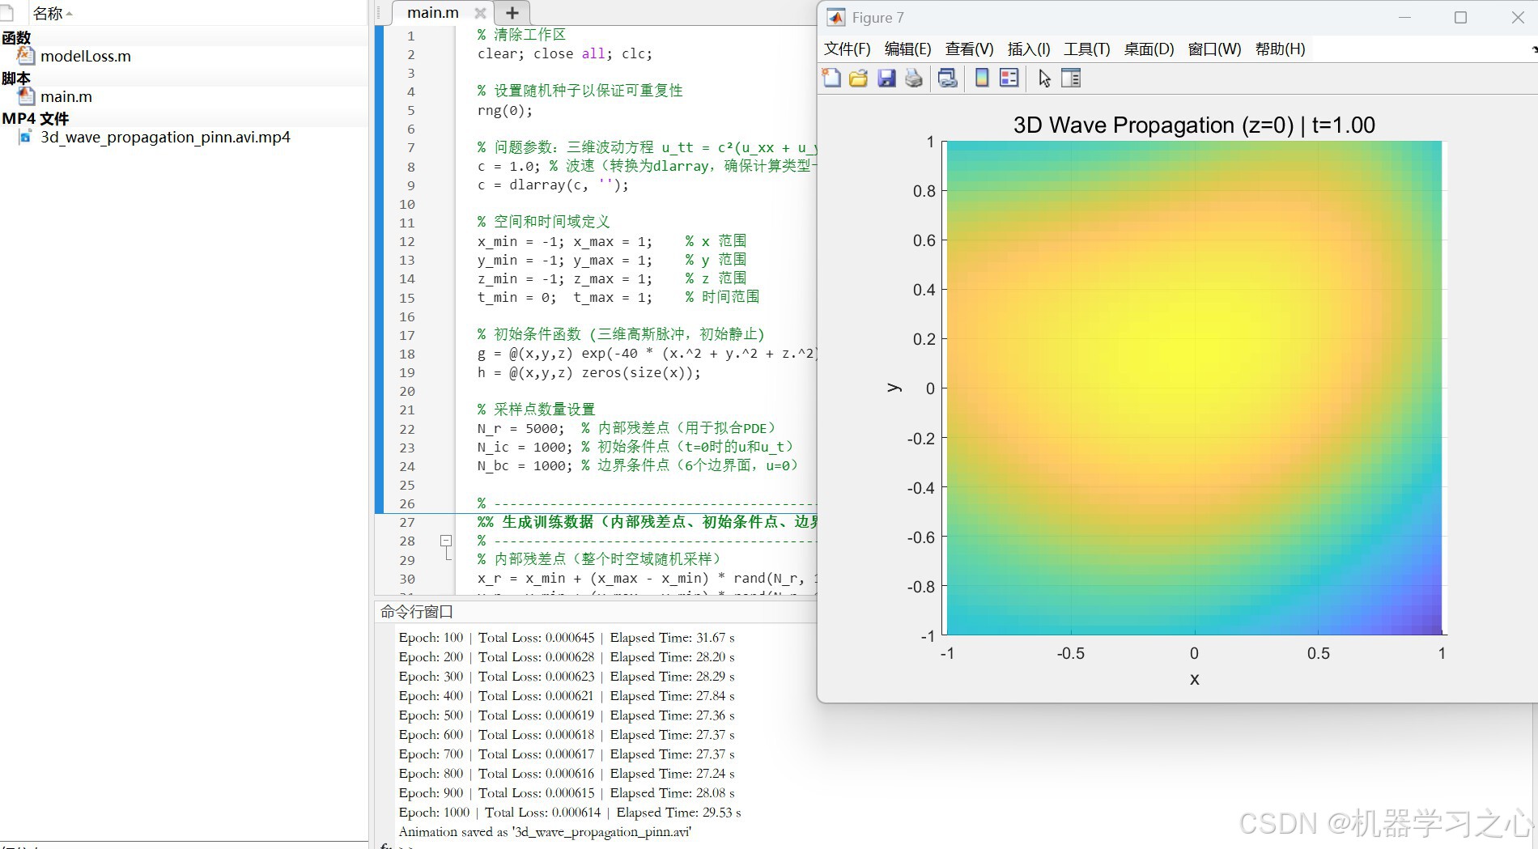Viewport: 1538px width, 849px height.
Task: Click the y axis label of the plot
Action: coord(894,388)
